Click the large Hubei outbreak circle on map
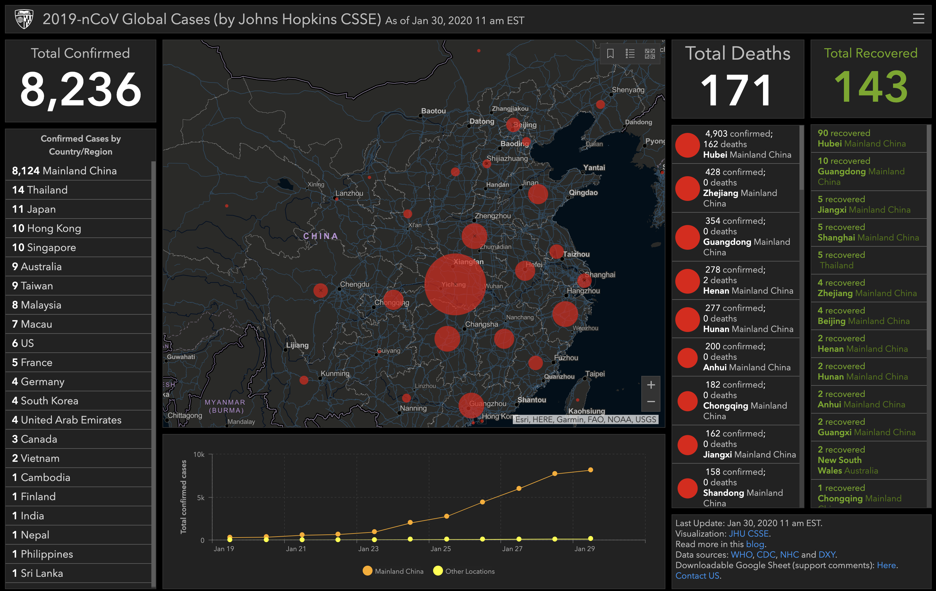936x591 pixels. [x=455, y=284]
